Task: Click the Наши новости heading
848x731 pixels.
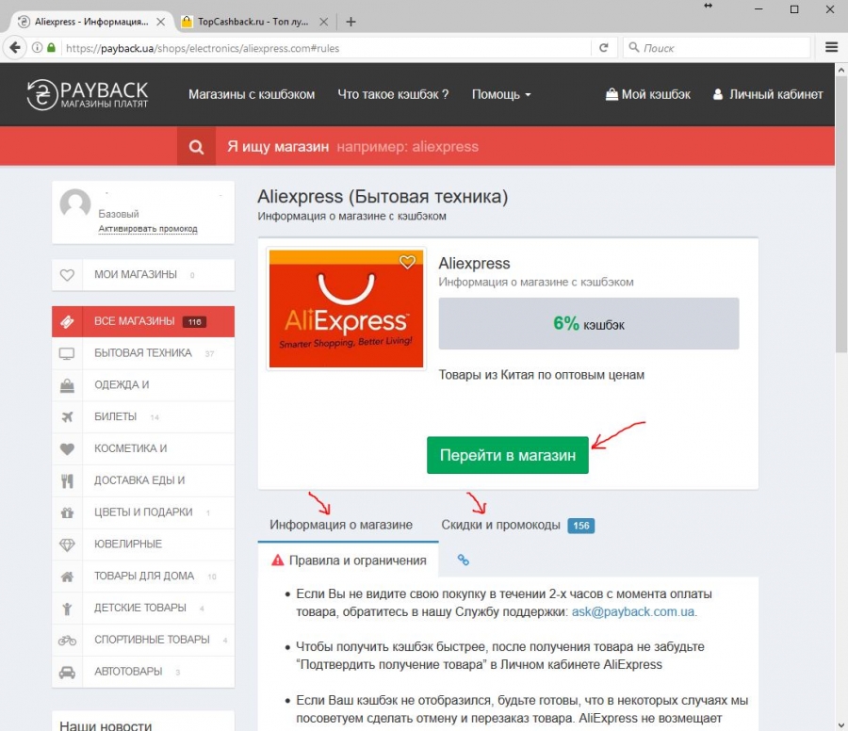Action: tap(106, 725)
